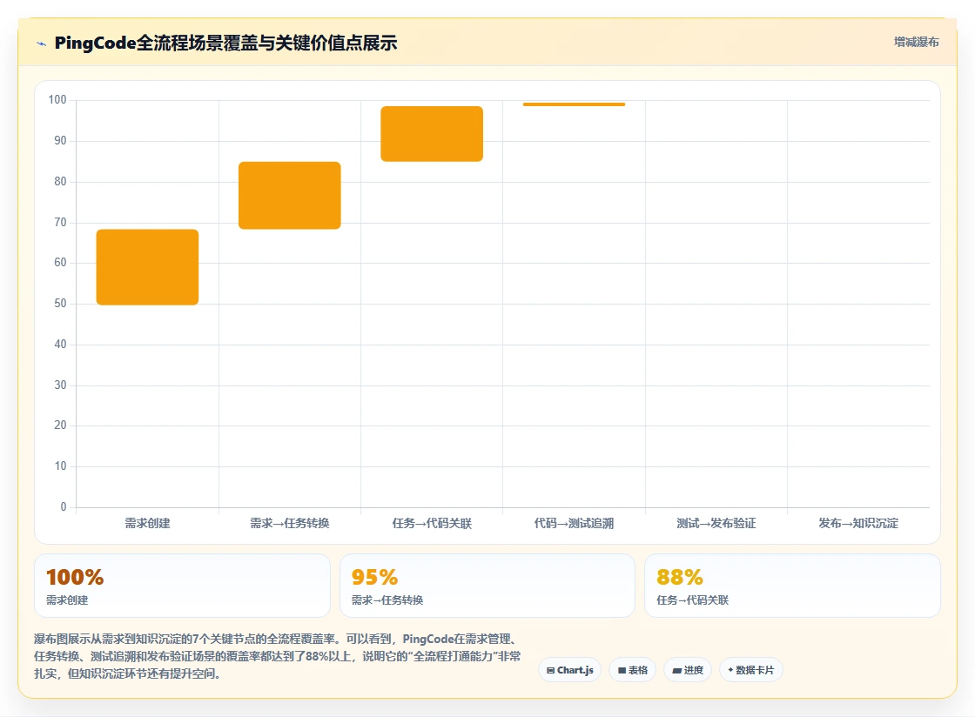Click the 100 y-axis value
975x717 pixels.
pos(57,99)
